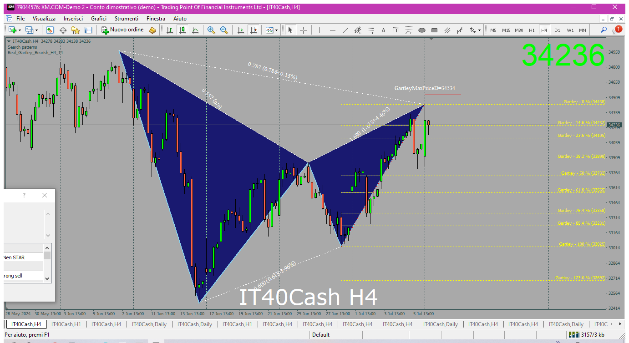
Task: Open the MetaEditor yellow book icon
Action: 152,30
